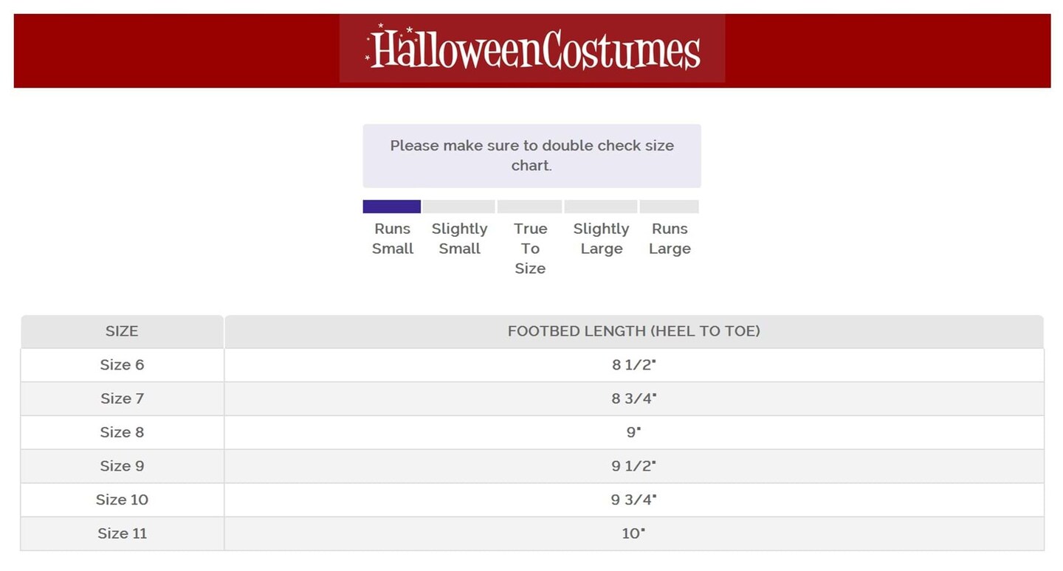Viewport: 1063px width, 571px height.
Task: Click the 9 3/4" footbed length cell
Action: pos(633,500)
